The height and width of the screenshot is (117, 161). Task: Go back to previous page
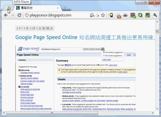tap(6, 15)
